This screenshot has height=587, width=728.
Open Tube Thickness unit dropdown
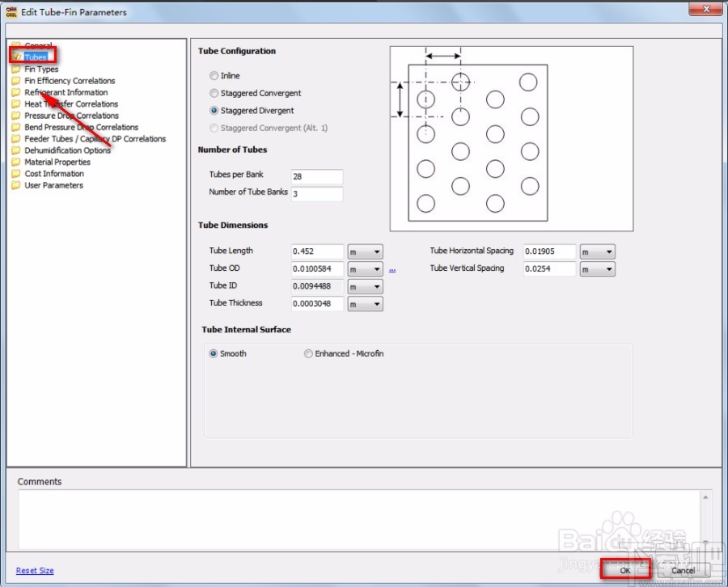366,304
